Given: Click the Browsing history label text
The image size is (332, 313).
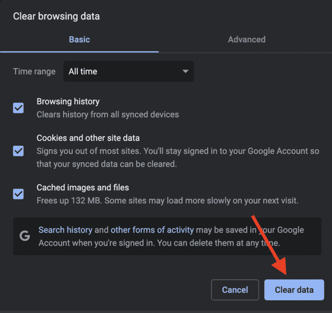Looking at the screenshot, I should tap(68, 102).
